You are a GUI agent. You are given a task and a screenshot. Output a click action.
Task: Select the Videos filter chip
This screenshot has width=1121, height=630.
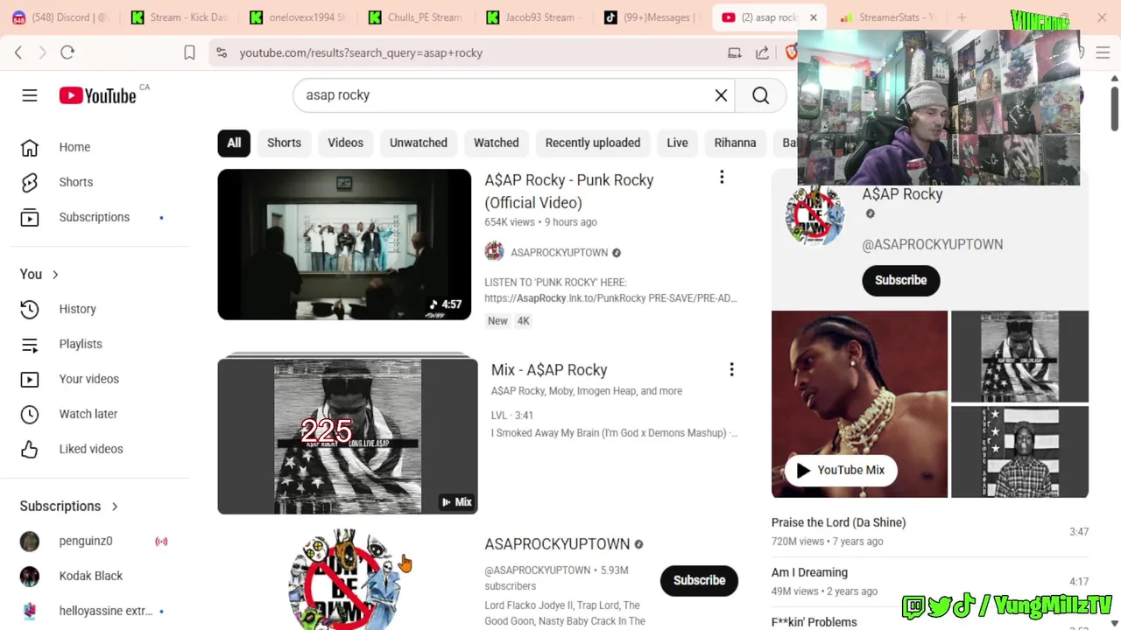(345, 143)
